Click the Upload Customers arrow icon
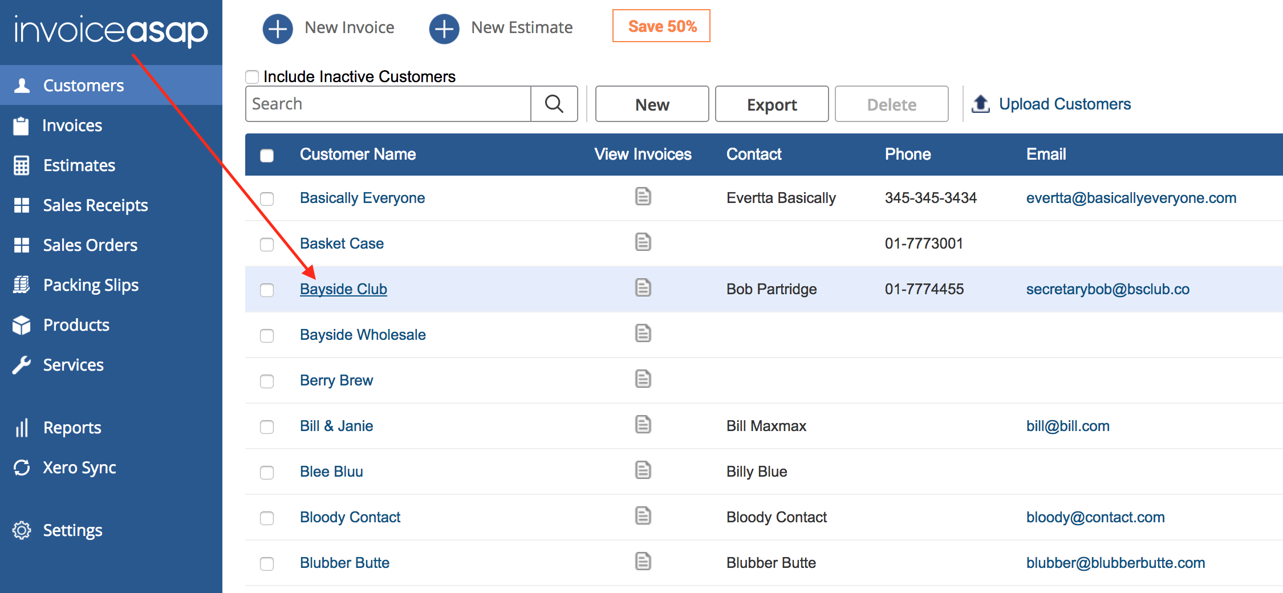This screenshot has width=1283, height=593. click(x=980, y=104)
